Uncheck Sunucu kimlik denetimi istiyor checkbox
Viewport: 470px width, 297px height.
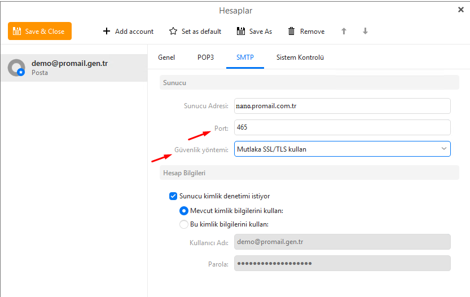(x=173, y=196)
